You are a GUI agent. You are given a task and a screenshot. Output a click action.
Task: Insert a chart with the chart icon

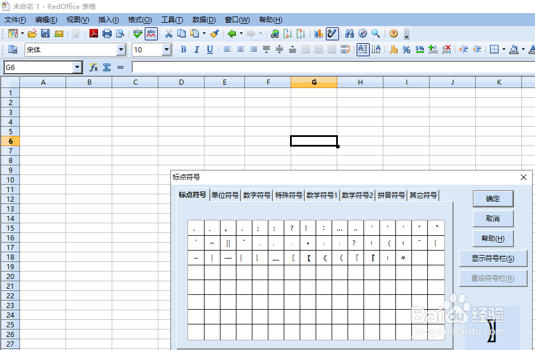point(317,34)
